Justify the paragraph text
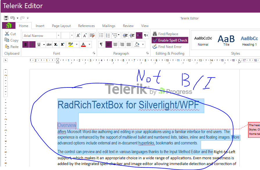 click(x=129, y=44)
